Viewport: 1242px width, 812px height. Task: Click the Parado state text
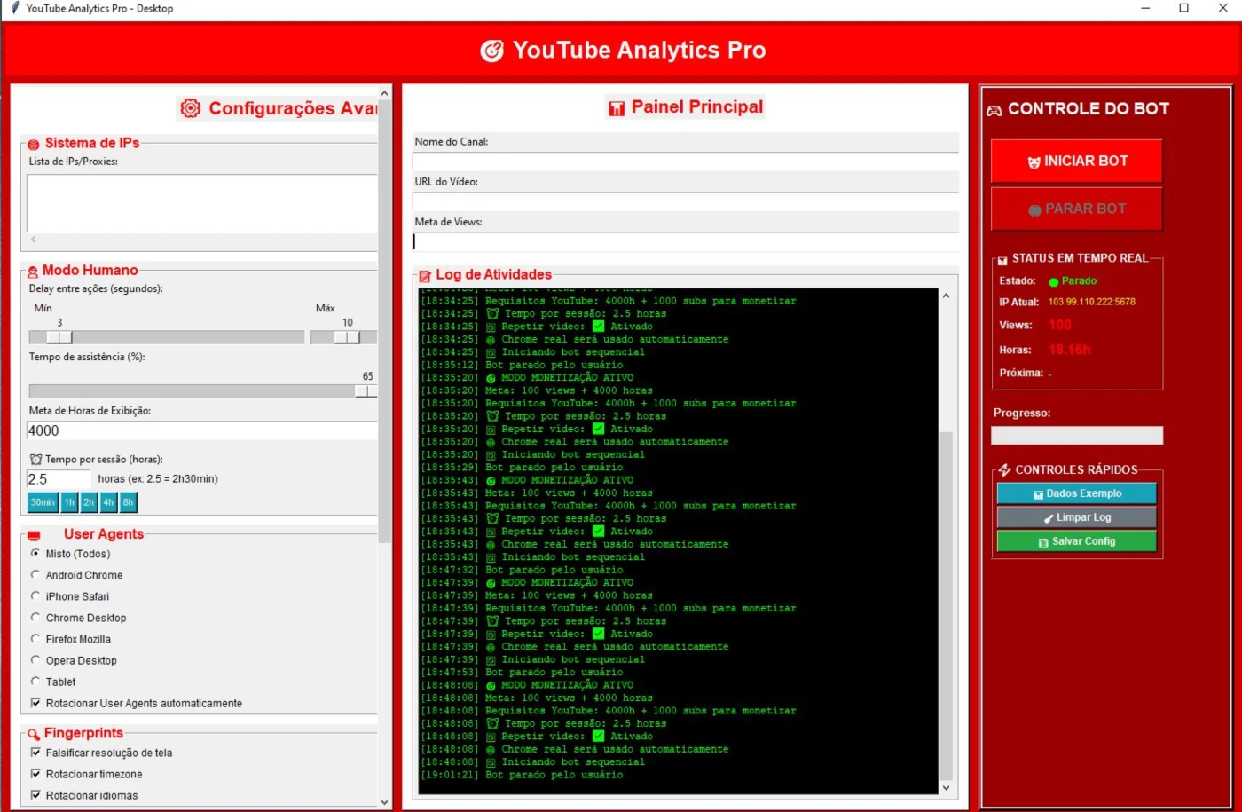coord(1079,281)
